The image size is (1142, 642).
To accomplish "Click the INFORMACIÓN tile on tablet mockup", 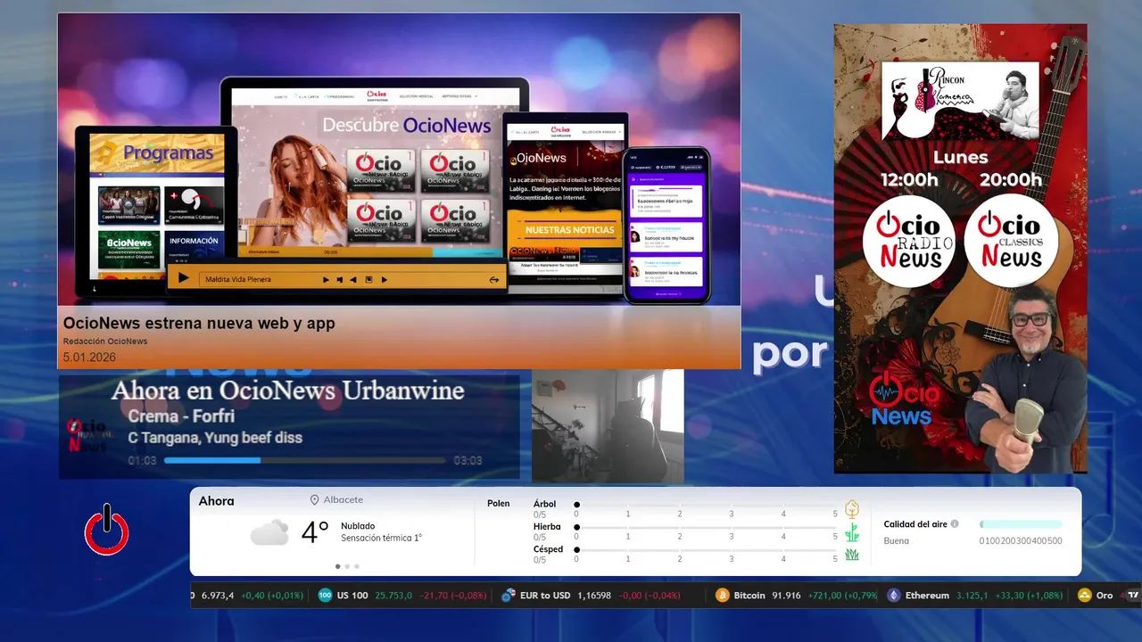I will tap(193, 249).
